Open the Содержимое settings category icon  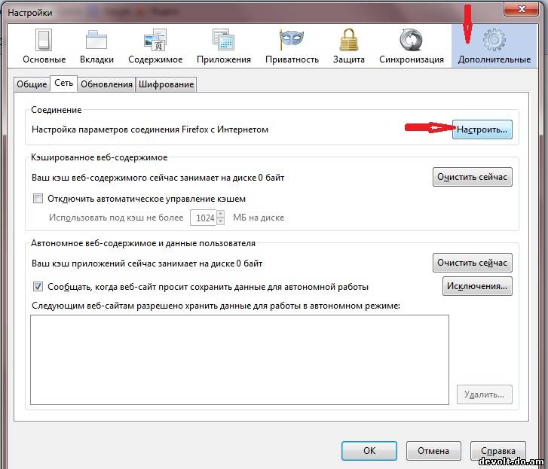tap(155, 40)
